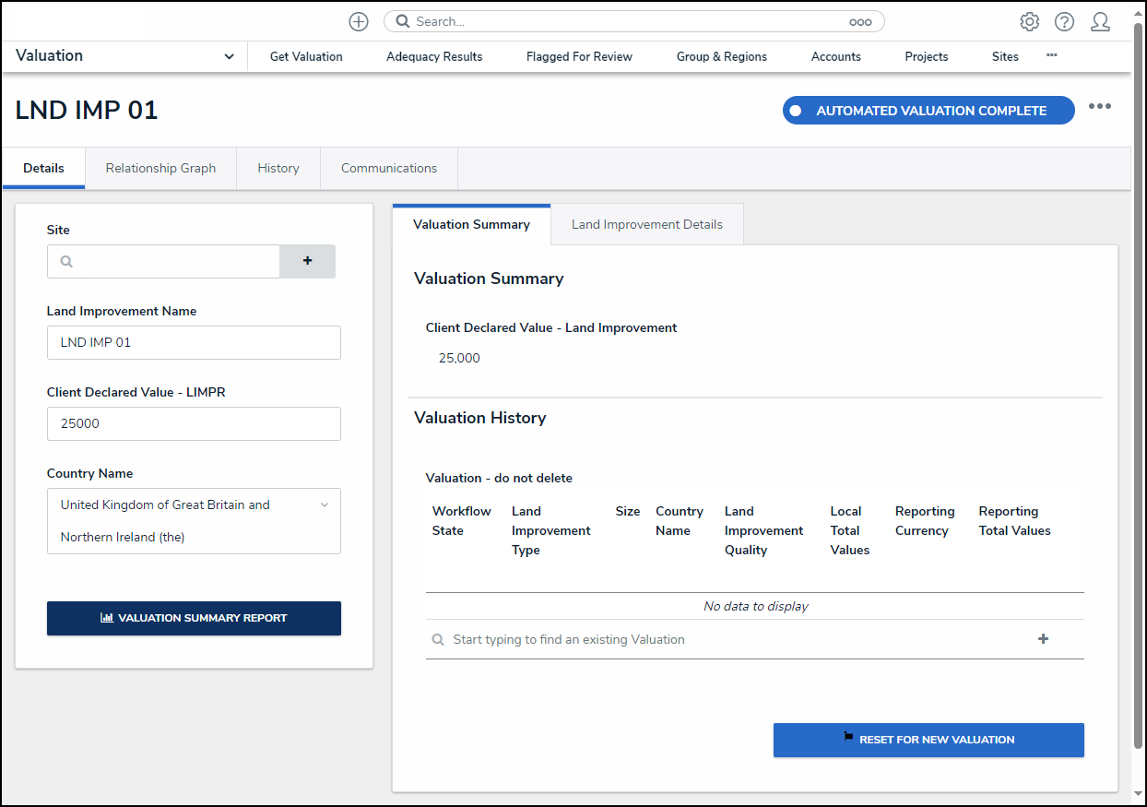Viewport: 1147px width, 807px height.
Task: Go to Get Valuation menu item
Action: (306, 56)
